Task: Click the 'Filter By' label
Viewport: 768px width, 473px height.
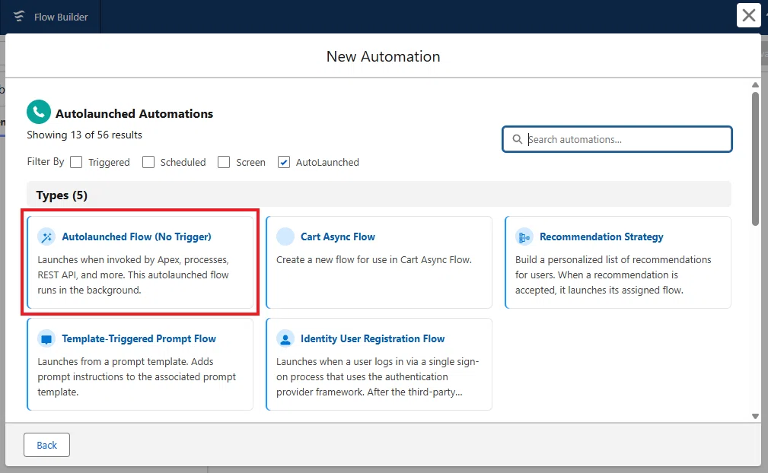Action: 46,161
